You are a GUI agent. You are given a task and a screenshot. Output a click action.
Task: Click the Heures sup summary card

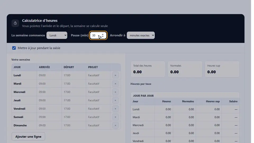(x=222, y=69)
